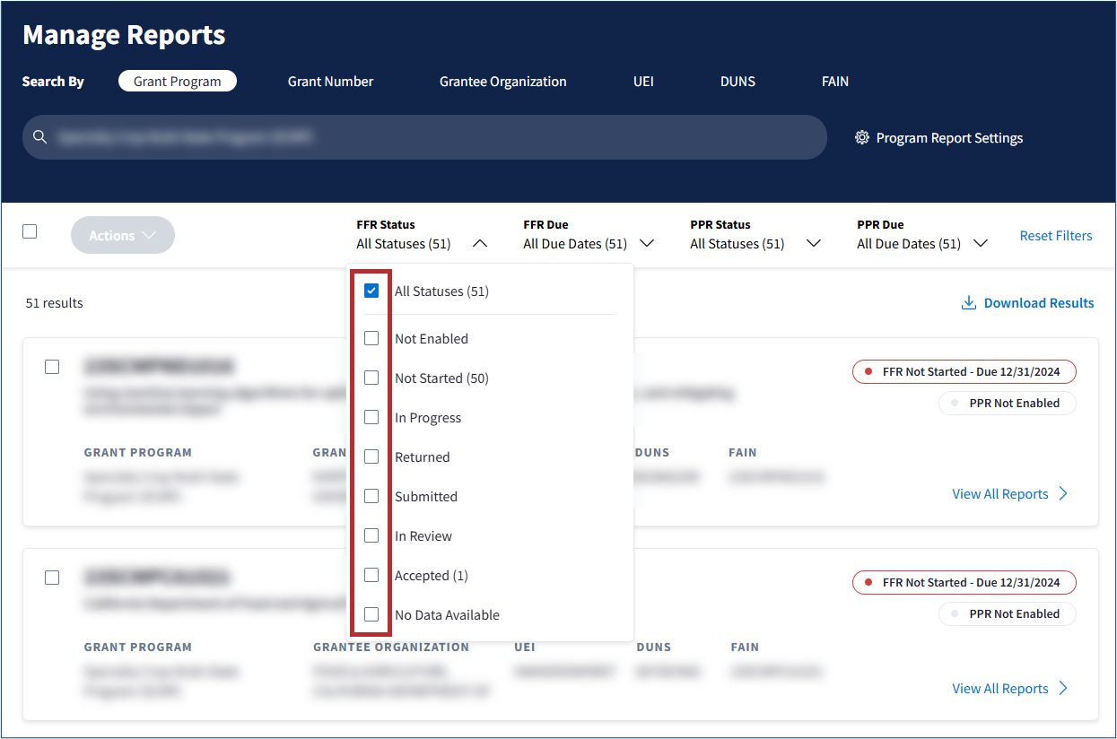Screen dimensions: 1117x739
Task: Select the checkbox on the first grant card
Action: tap(52, 367)
